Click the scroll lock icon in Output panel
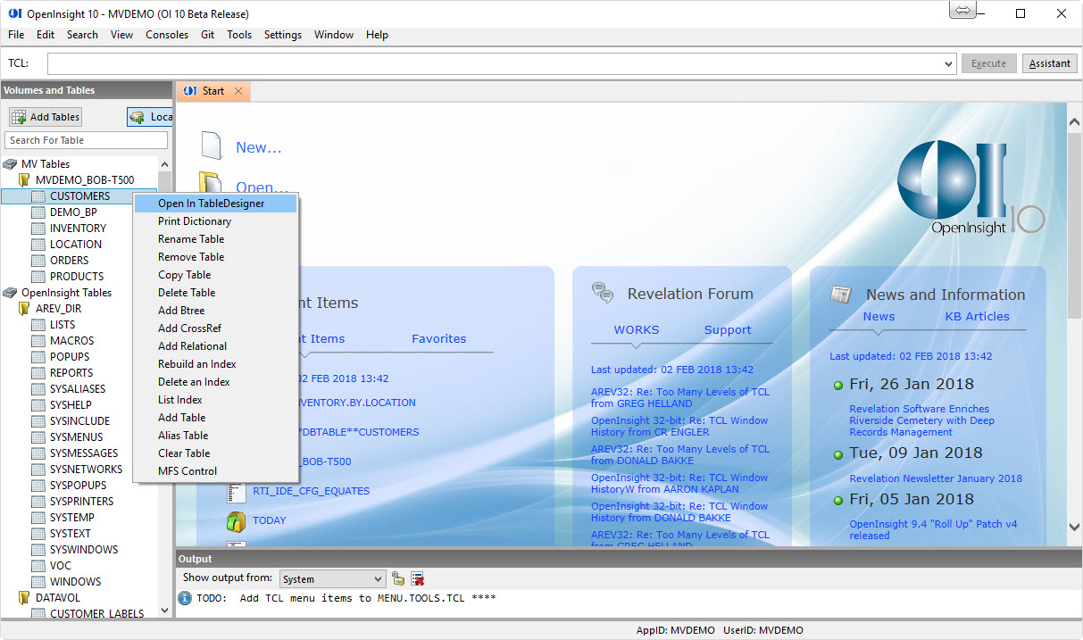 coord(398,578)
